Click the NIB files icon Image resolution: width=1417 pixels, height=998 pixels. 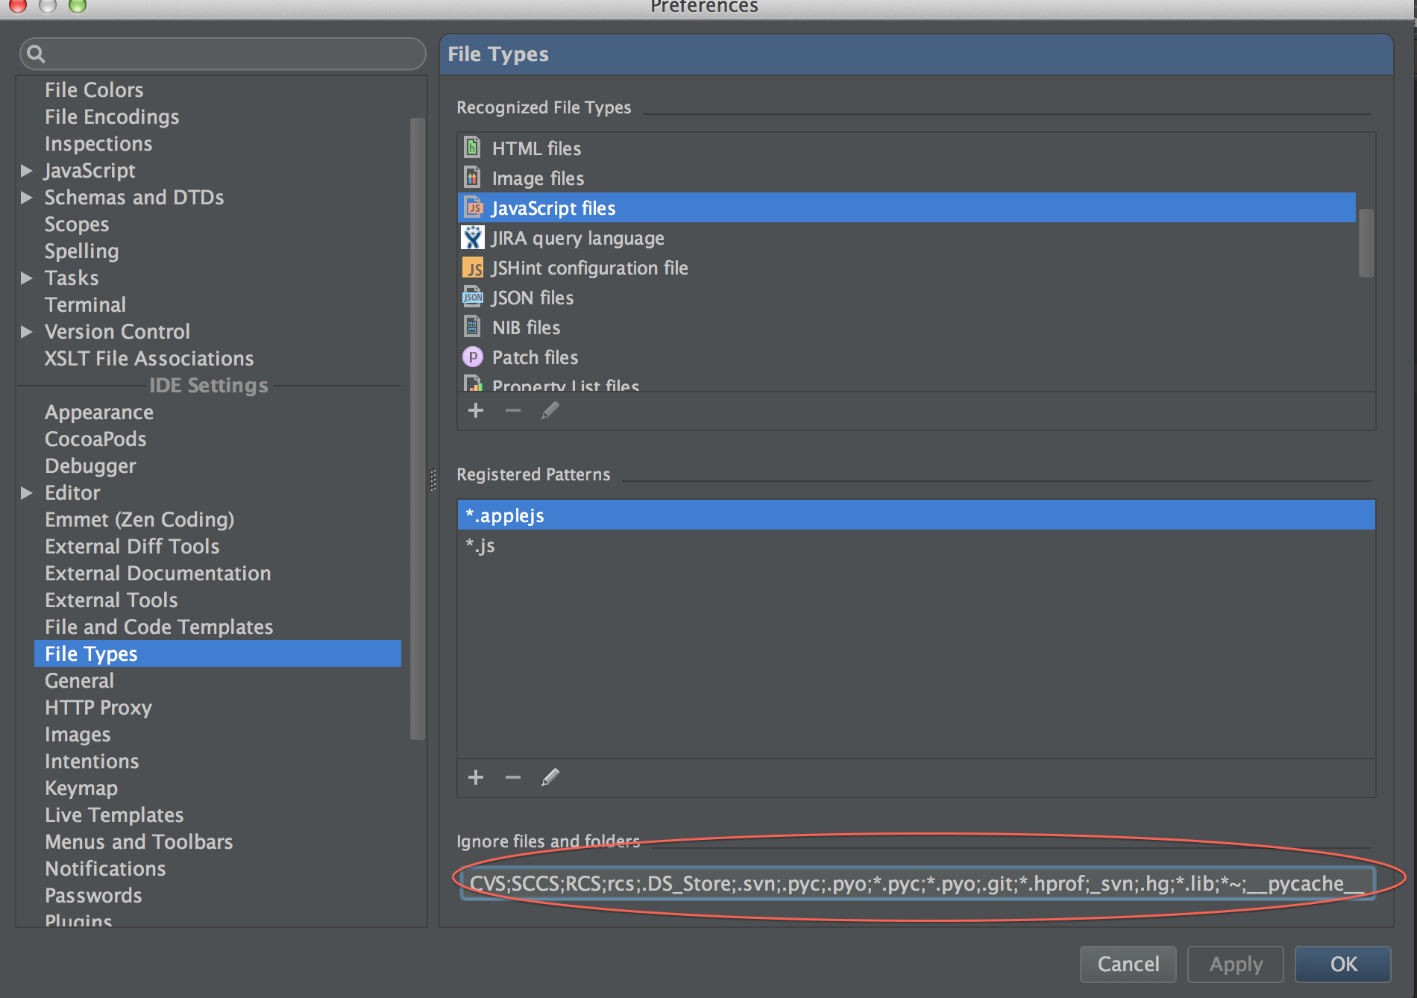472,326
